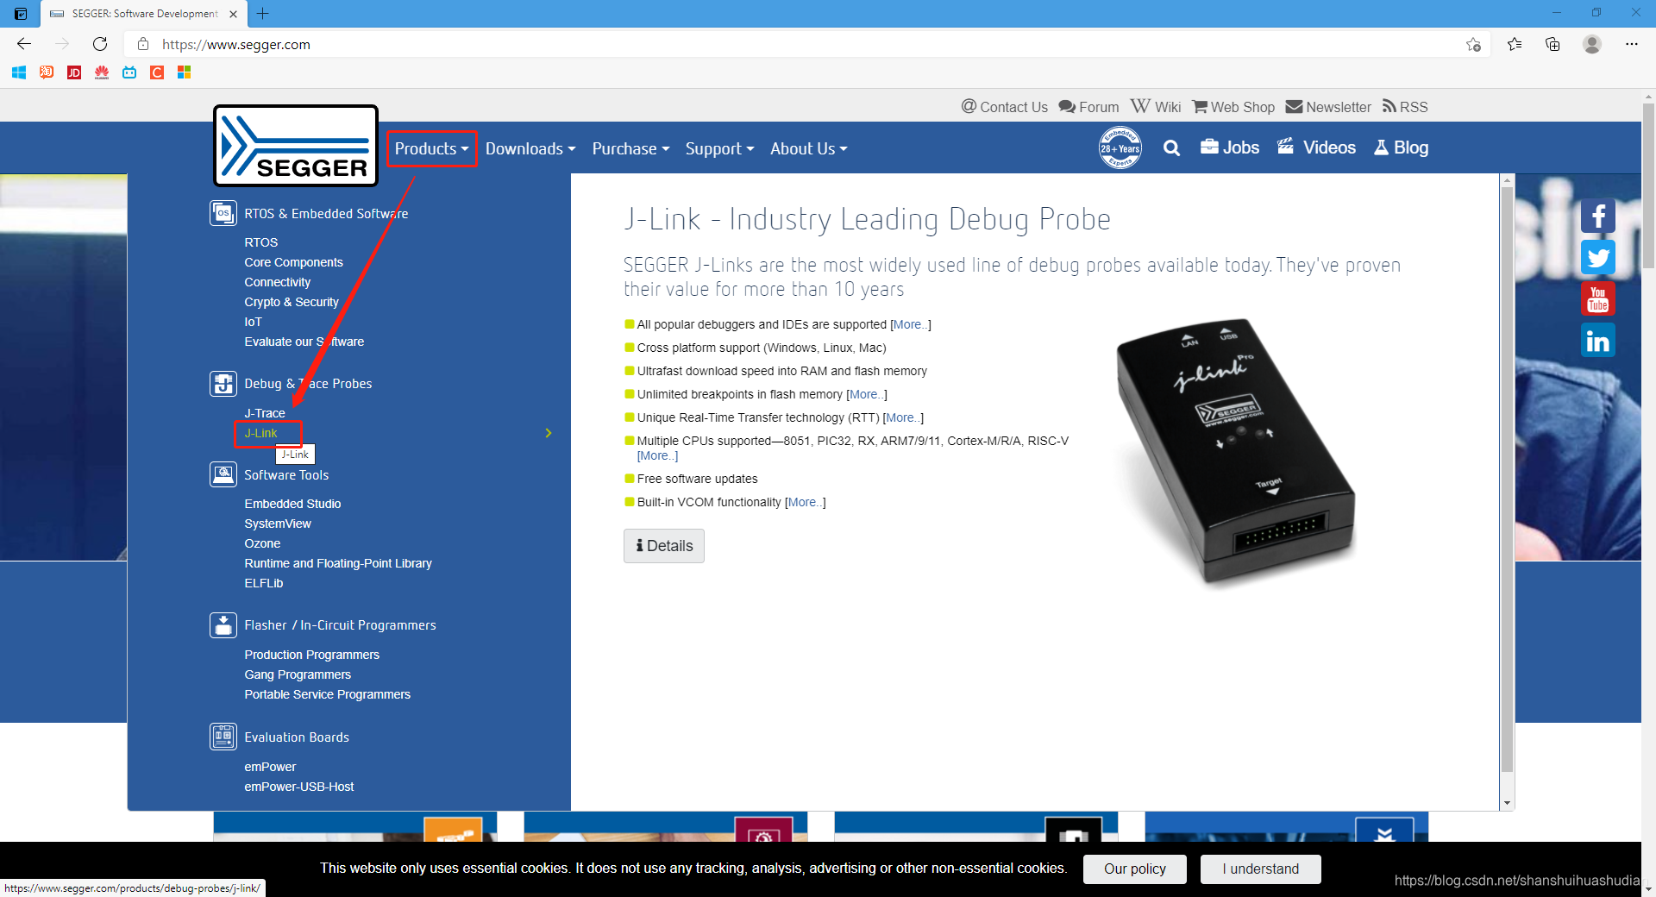
Task: Click the dropdown panel scrollbar down arrow
Action: (x=1507, y=803)
